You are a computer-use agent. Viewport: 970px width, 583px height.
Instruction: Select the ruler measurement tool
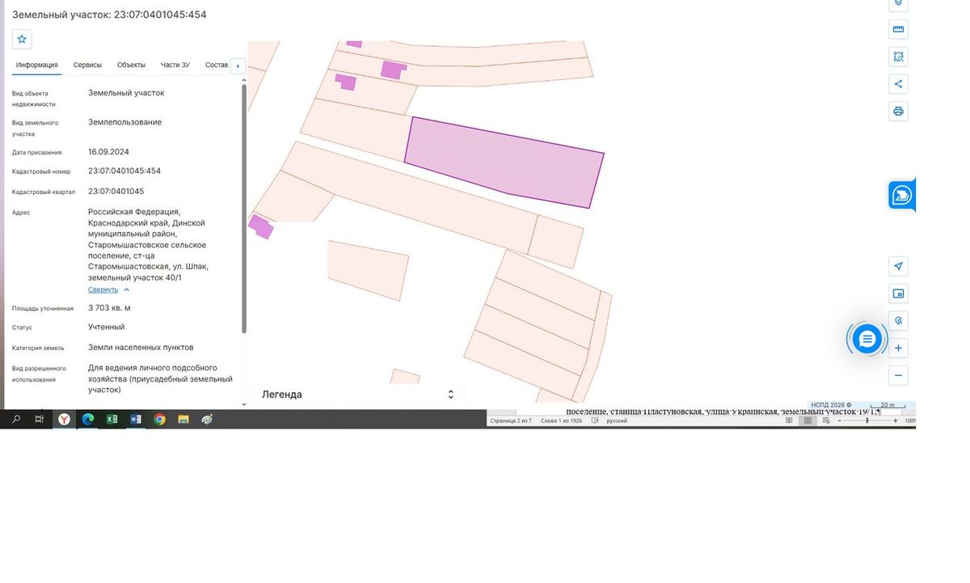coord(898,29)
